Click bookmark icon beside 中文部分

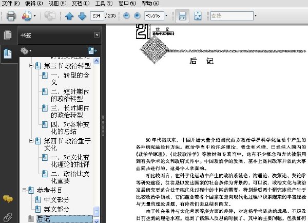[x=37, y=199]
